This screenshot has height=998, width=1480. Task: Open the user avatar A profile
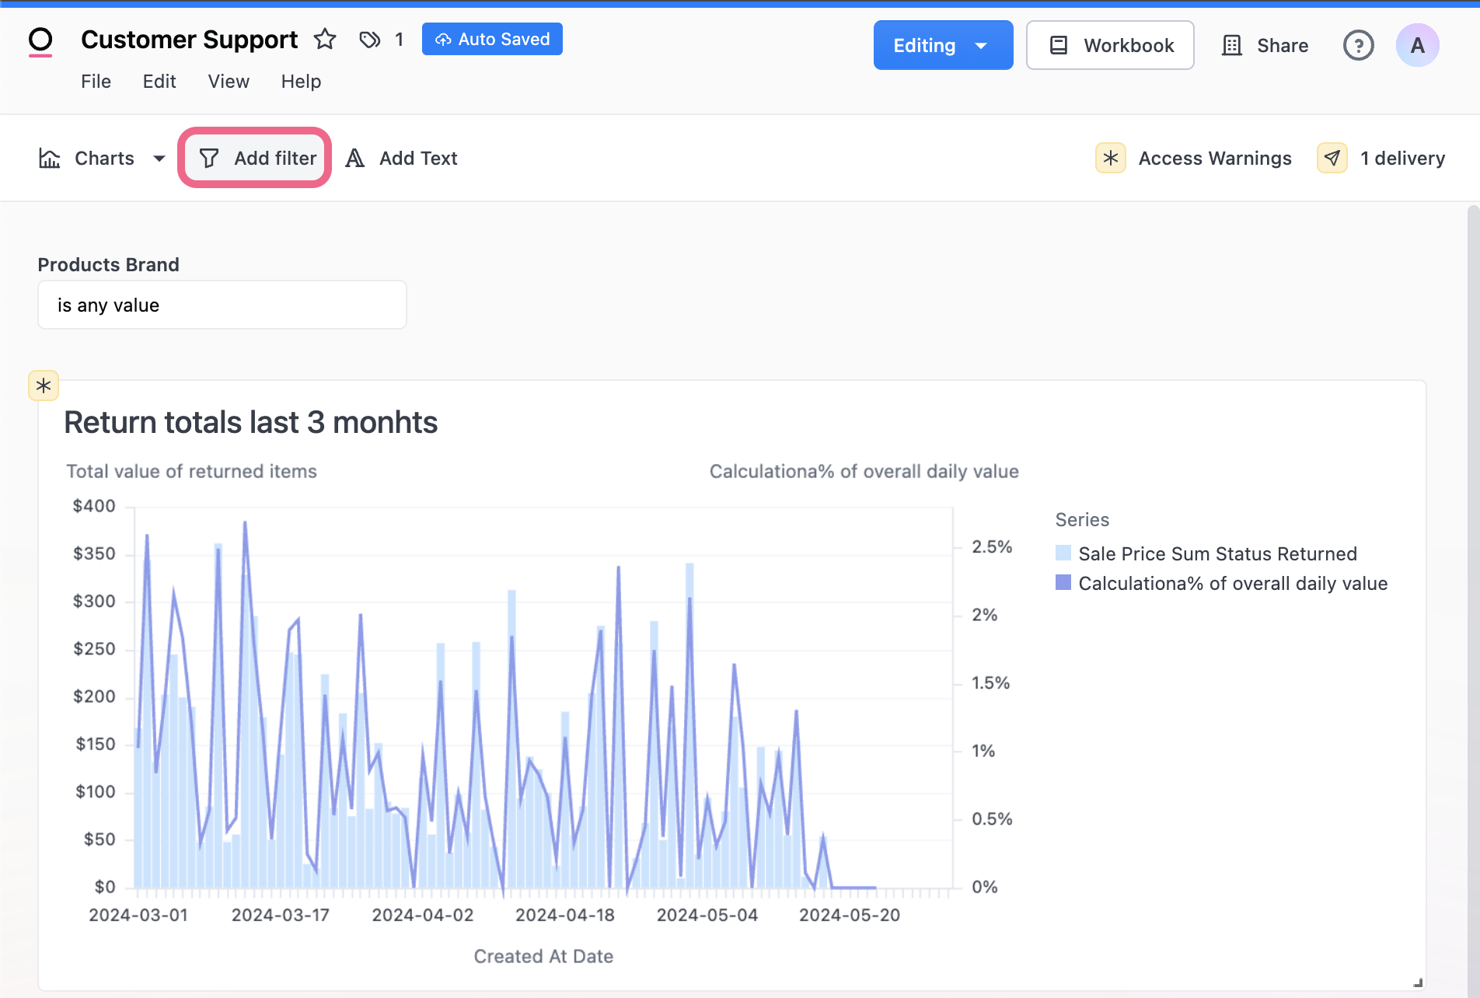pyautogui.click(x=1417, y=46)
